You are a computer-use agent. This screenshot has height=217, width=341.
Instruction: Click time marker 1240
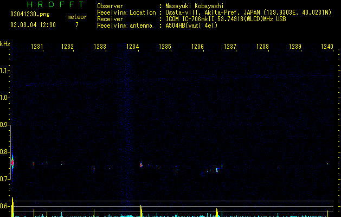click(x=327, y=47)
